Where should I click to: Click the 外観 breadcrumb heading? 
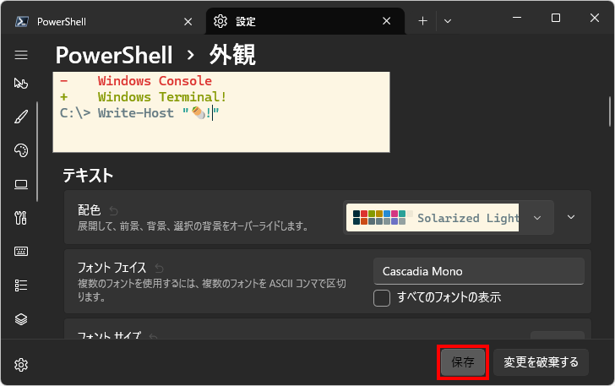pyautogui.click(x=232, y=55)
